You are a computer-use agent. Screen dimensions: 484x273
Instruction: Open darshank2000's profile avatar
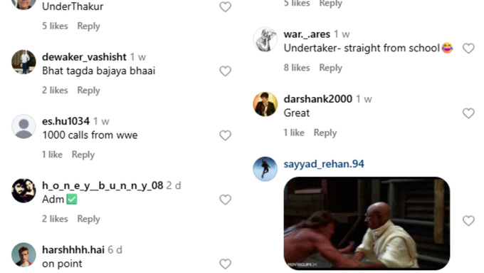[265, 104]
